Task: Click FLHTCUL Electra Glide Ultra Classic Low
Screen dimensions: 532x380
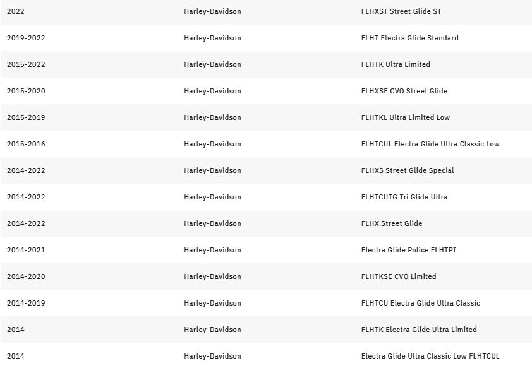Action: 430,144
